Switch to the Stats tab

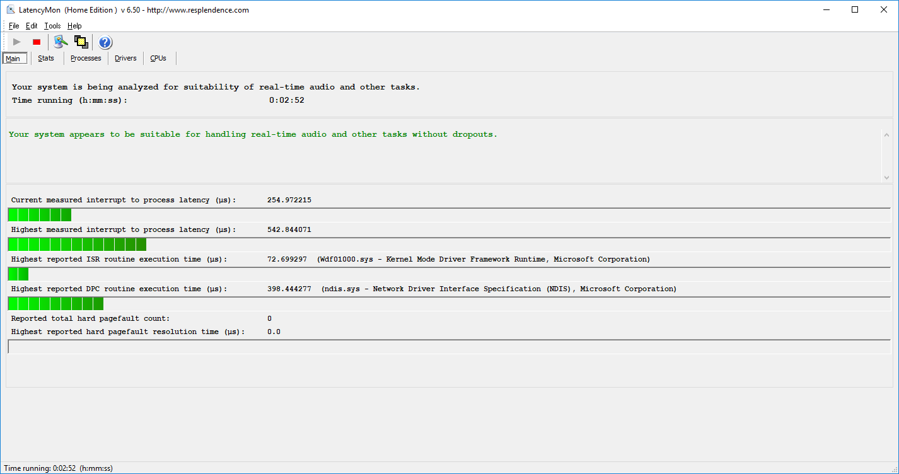click(46, 58)
